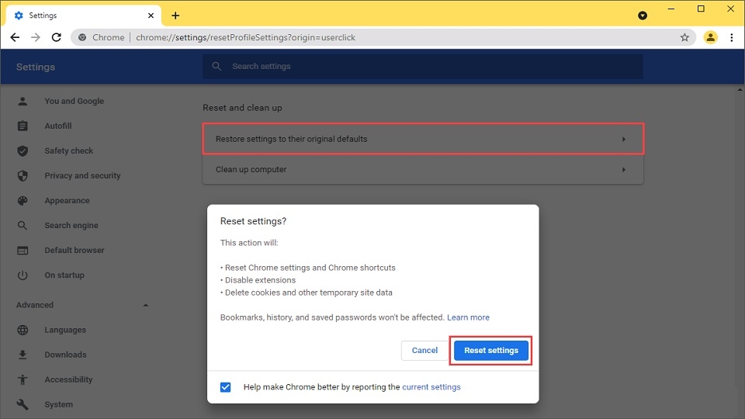Click the Downloads arrow icon
745x419 pixels.
[23, 355]
